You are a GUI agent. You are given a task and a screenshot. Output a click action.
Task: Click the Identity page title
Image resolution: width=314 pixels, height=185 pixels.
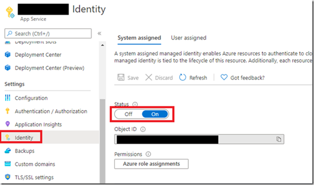(x=89, y=9)
